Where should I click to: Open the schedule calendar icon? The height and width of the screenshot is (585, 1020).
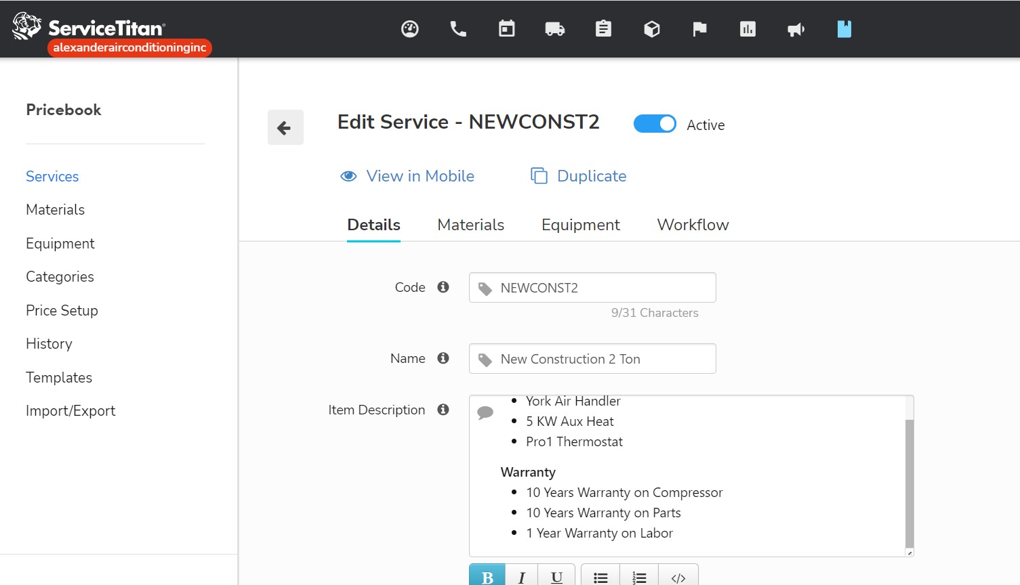pyautogui.click(x=506, y=29)
